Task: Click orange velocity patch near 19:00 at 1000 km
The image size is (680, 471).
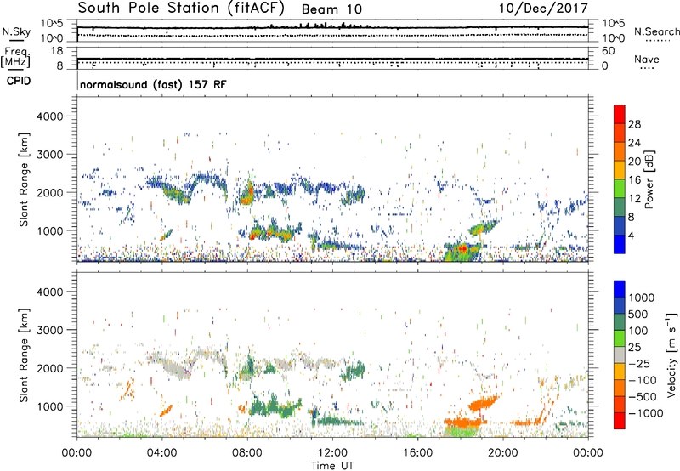Action: pos(484,403)
